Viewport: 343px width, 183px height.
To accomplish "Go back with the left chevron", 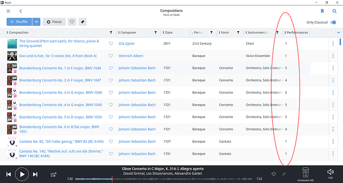I will pyautogui.click(x=20, y=11).
